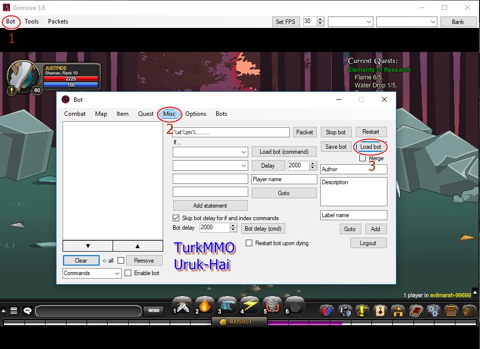Activate the water wave skill in slot 3
The image size is (480, 349).
pyautogui.click(x=228, y=305)
